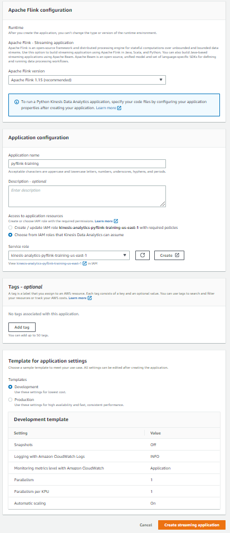
Task: Click external link icon next to IAM role Learn more
Action: click(116, 221)
